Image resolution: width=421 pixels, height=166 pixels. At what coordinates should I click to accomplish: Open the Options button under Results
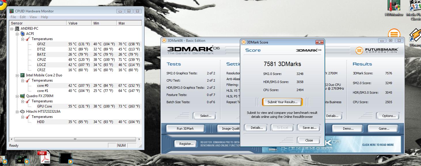(389, 116)
